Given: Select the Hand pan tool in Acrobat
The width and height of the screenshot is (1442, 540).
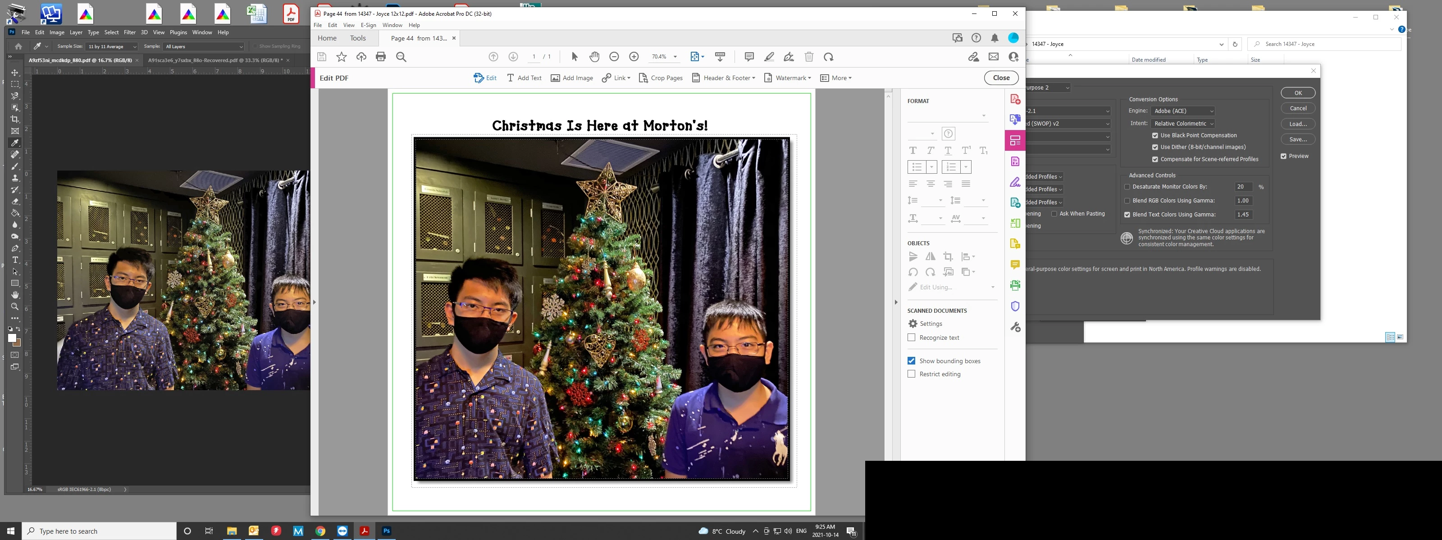Looking at the screenshot, I should (x=594, y=56).
